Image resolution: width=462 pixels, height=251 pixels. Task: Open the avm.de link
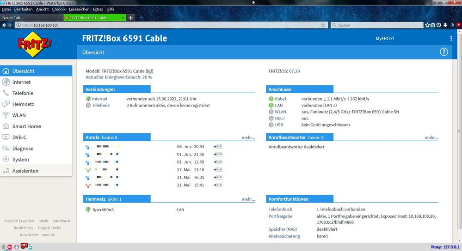48,235
